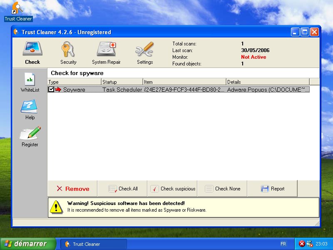Click the Trust Cleaner title bar icon

[x=16, y=32]
